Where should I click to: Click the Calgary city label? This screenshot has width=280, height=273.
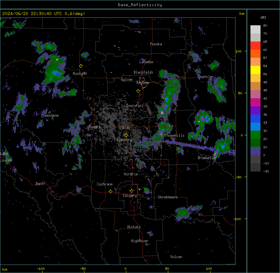[130, 196]
